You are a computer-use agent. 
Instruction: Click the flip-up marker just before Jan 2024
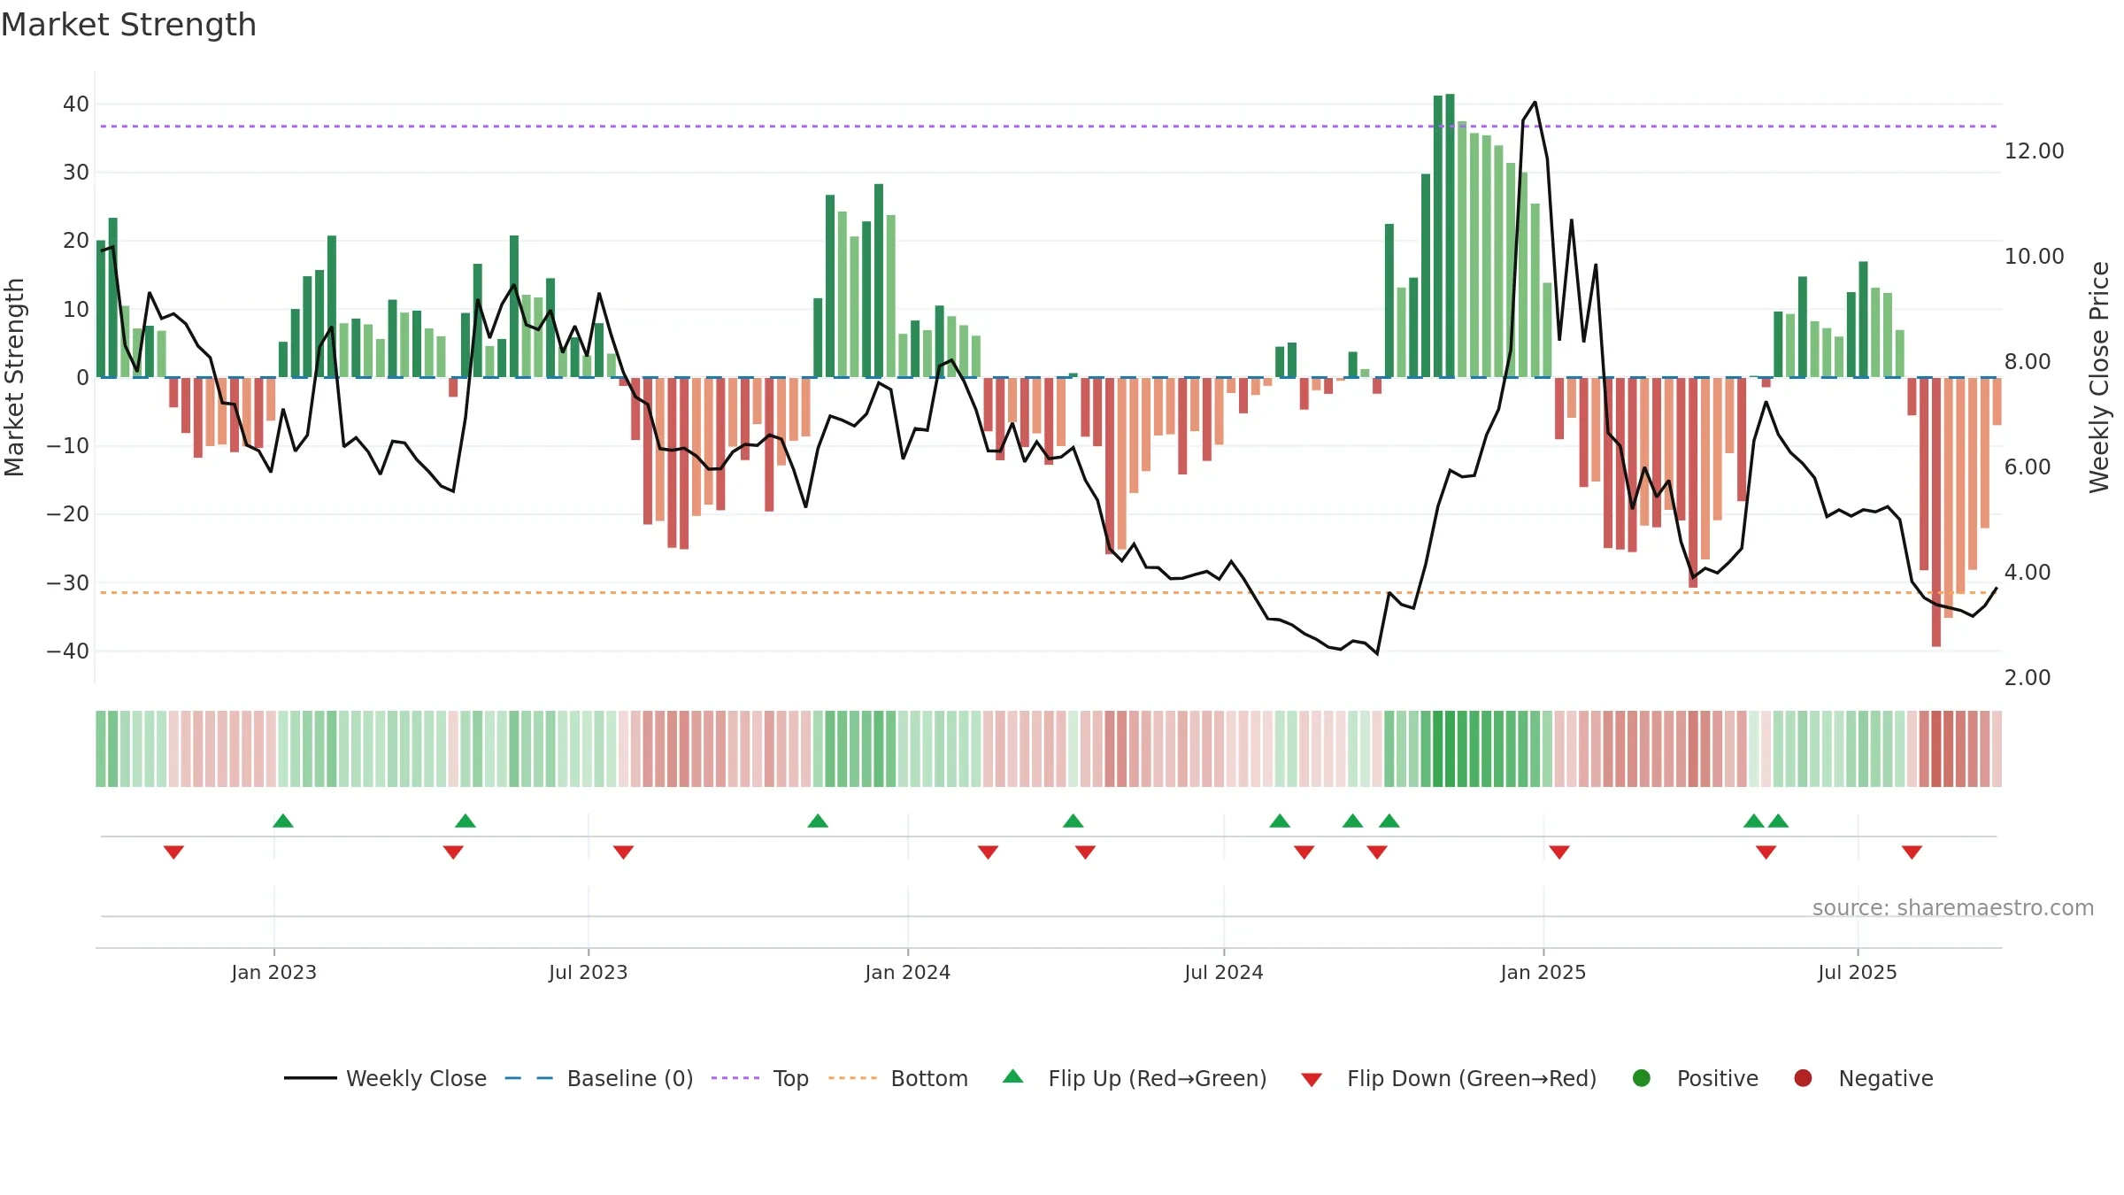[818, 821]
